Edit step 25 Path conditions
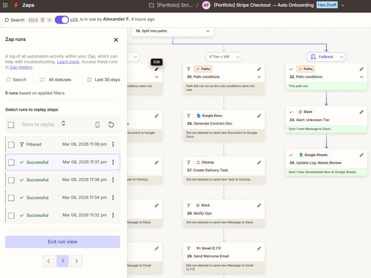The height and width of the screenshot is (278, 371). coord(259,69)
